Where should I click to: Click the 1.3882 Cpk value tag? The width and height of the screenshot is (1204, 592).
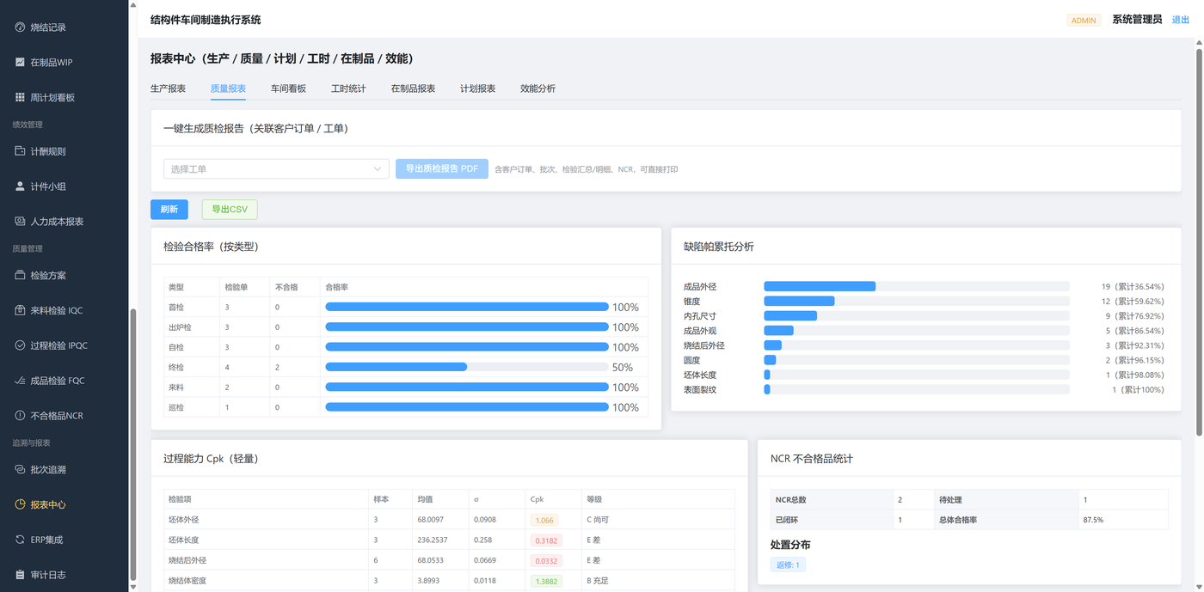545,581
